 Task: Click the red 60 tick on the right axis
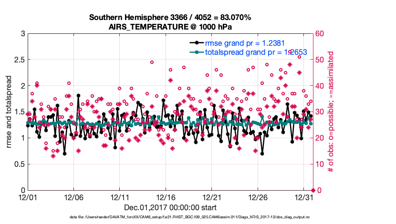320,33
